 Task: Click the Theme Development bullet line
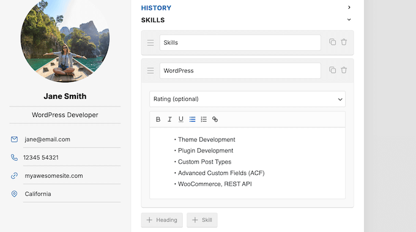[206, 140]
